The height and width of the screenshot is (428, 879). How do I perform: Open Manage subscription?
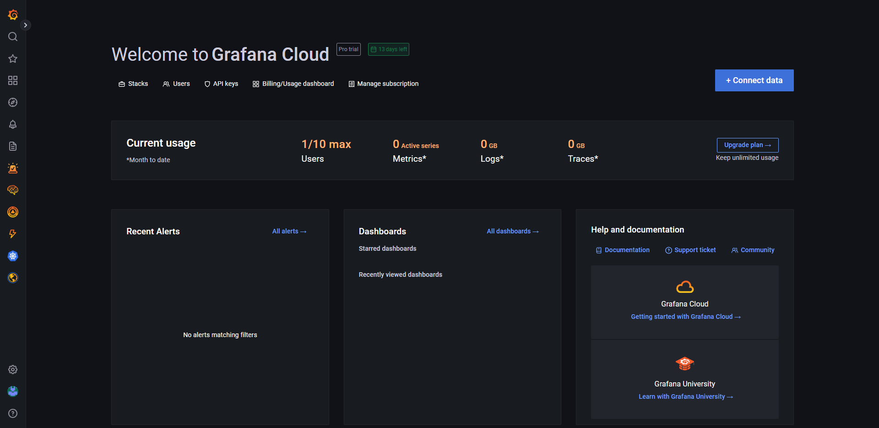coord(384,84)
